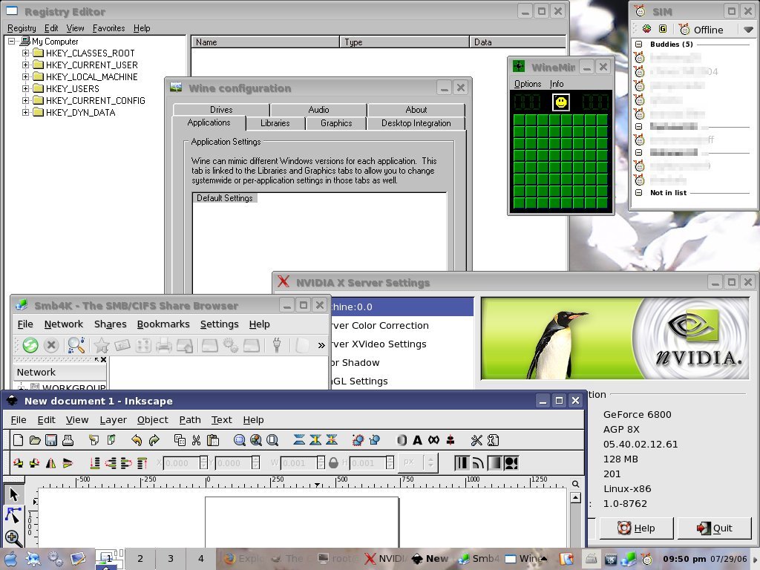Click the Inkscape vertical scrollbar up arrow
Screen dimensions: 760x570
click(x=575, y=498)
